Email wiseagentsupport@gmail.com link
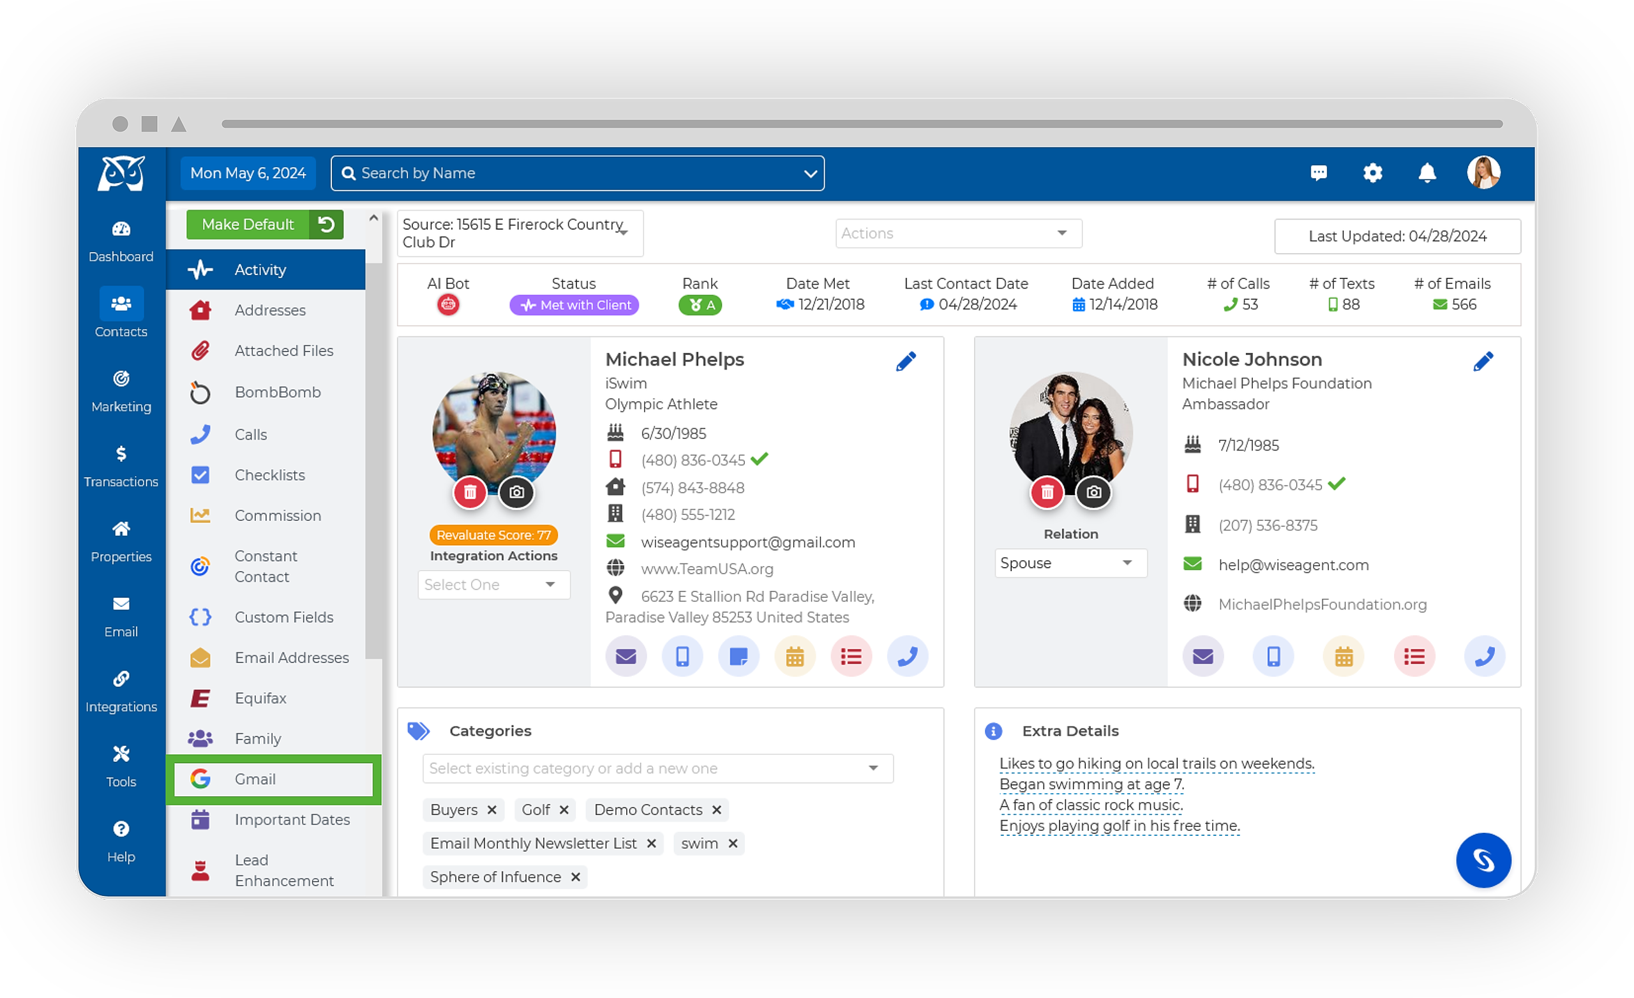Screen dimensions: 1634x998 tap(748, 542)
